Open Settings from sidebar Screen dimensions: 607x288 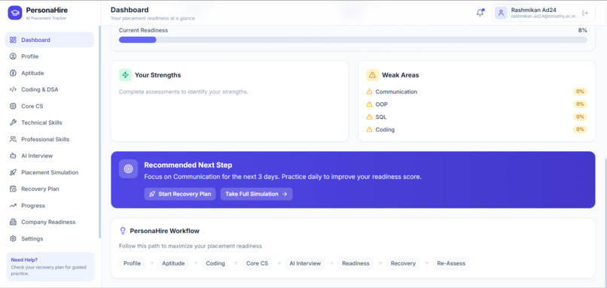point(49,238)
